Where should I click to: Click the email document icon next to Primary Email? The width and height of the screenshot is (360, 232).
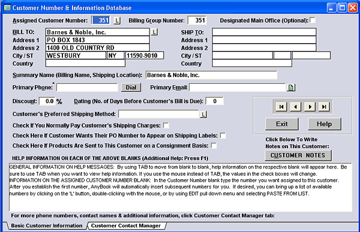[x=291, y=88]
